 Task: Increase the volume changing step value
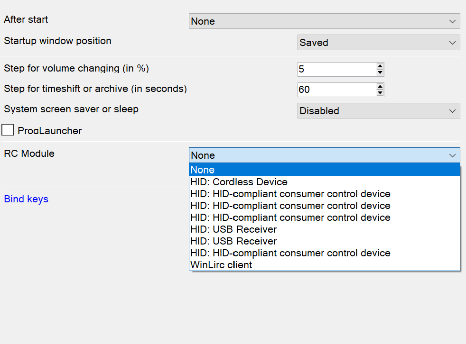tap(380, 66)
